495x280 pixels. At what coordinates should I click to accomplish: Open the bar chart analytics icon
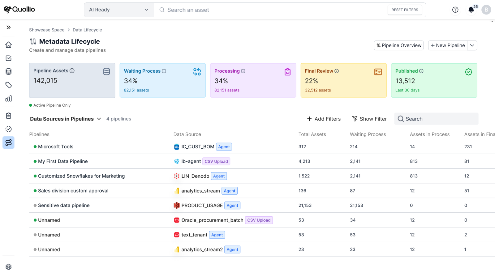pyautogui.click(x=8, y=99)
